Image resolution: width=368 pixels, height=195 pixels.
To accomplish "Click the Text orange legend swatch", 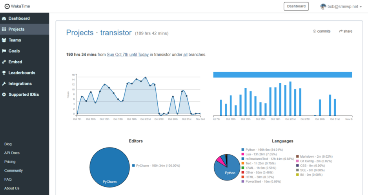I will point(243,163).
